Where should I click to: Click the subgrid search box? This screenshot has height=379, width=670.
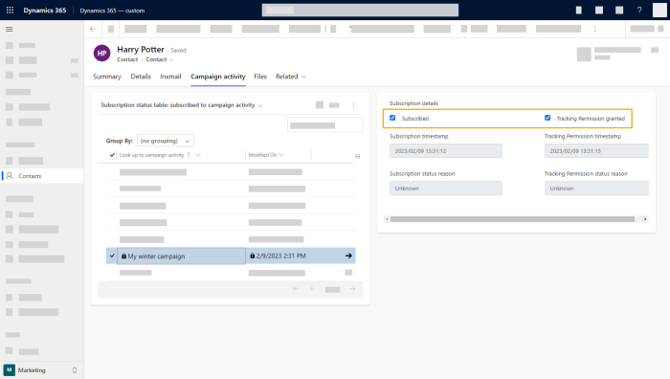[325, 125]
